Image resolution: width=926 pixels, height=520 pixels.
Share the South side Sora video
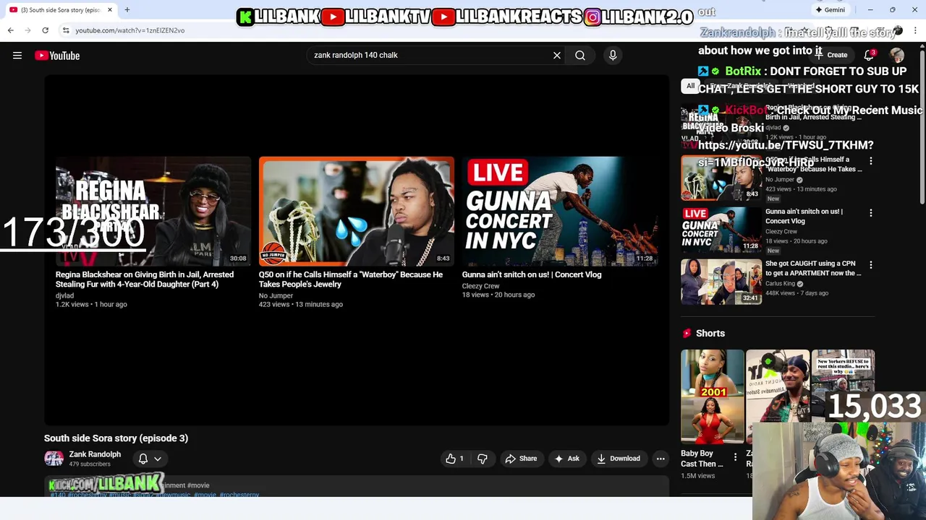(521, 459)
